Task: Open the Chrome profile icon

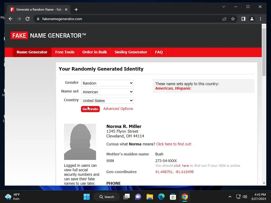Action: 252,19
